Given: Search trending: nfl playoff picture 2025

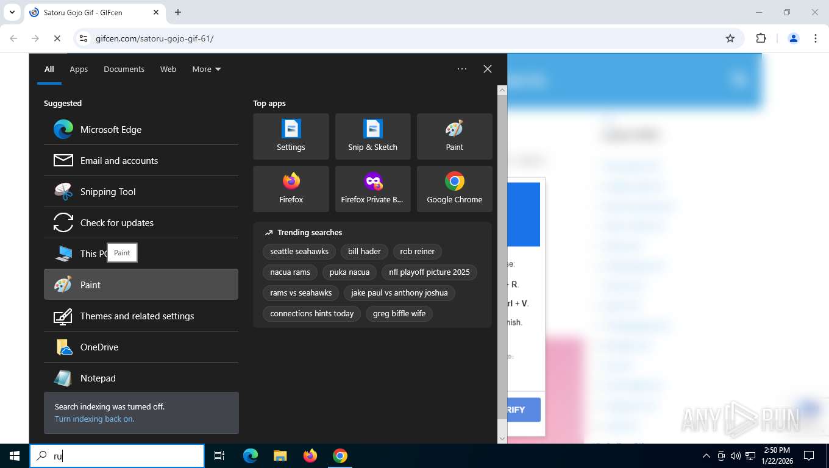Looking at the screenshot, I should coord(429,272).
